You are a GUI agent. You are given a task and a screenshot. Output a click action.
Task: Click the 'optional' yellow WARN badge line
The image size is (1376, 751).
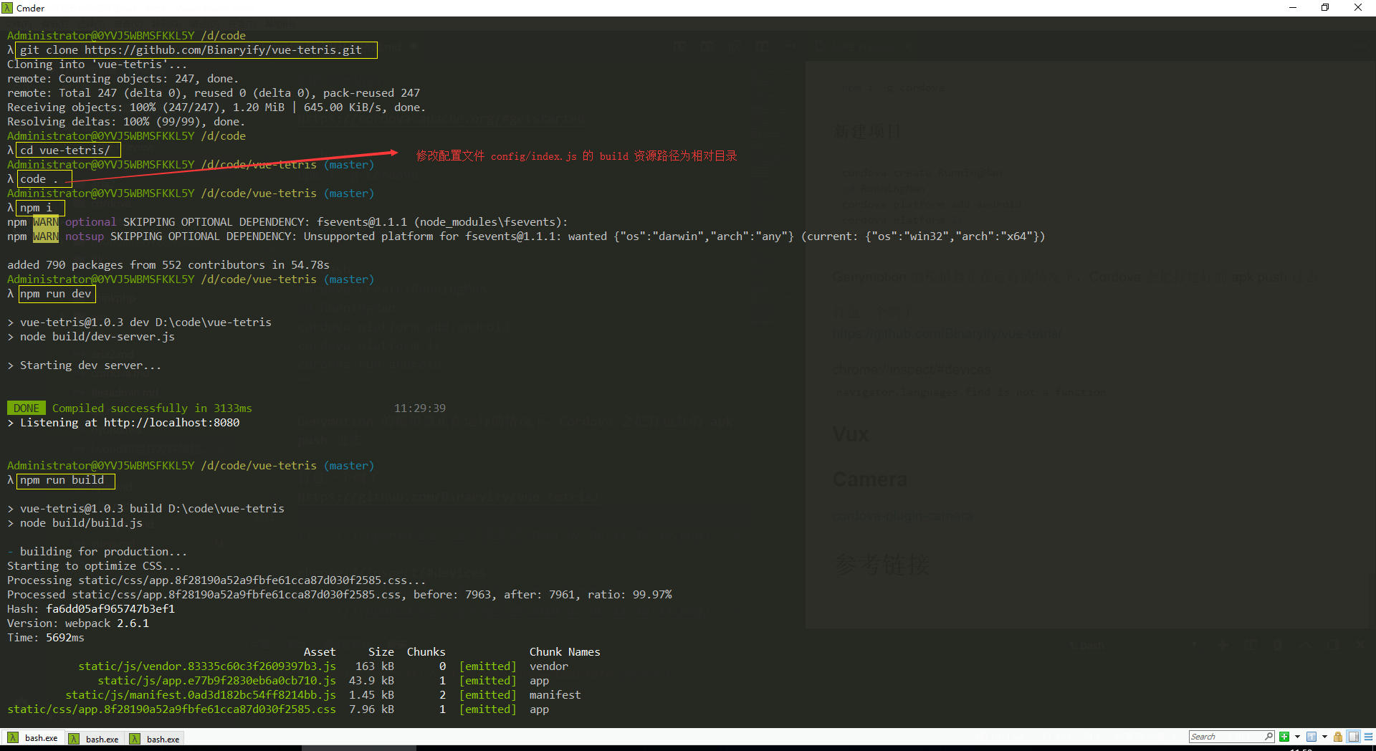[x=46, y=222]
